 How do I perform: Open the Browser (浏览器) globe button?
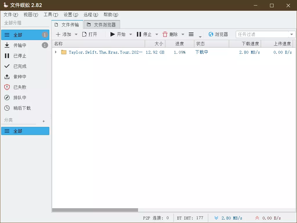[218, 35]
